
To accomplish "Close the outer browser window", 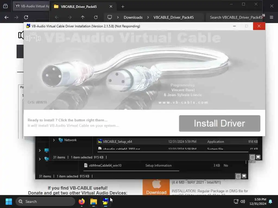I will tap(271, 6).
